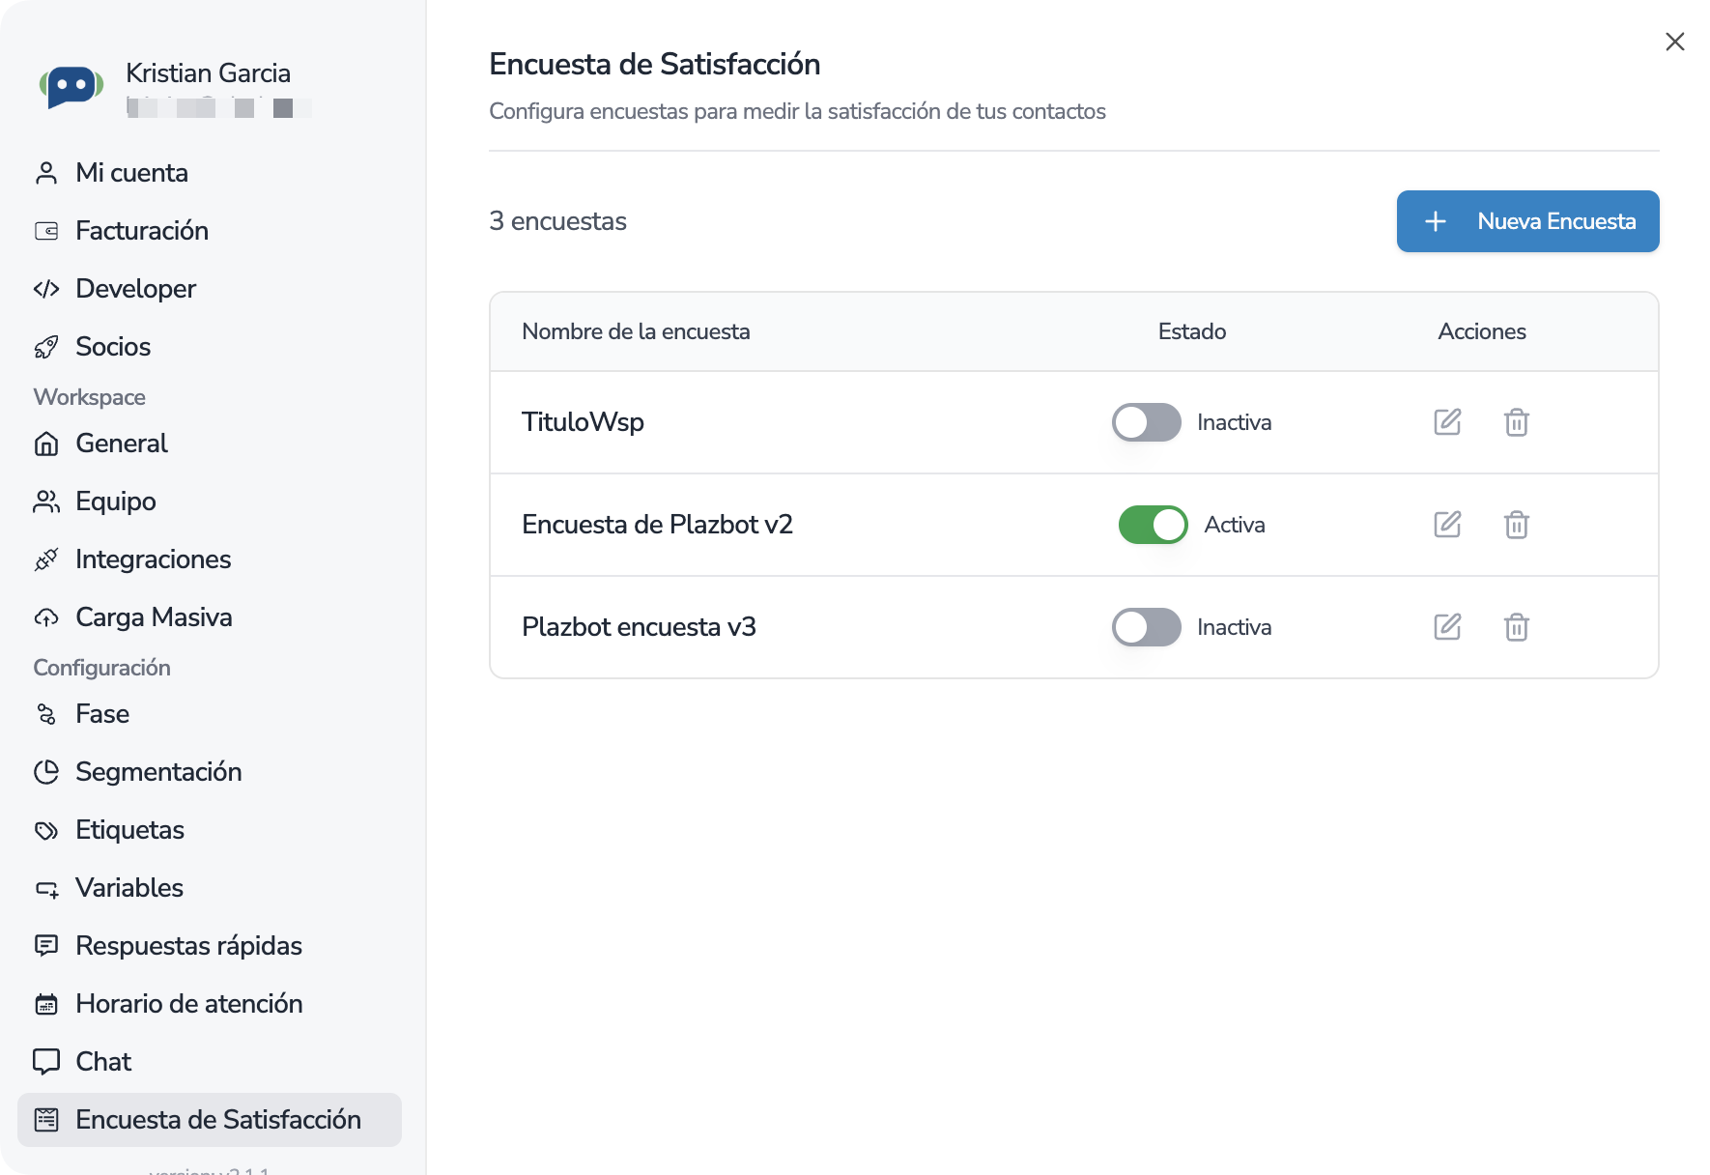This screenshot has width=1710, height=1175.
Task: Go to Facturación section
Action: click(x=141, y=231)
